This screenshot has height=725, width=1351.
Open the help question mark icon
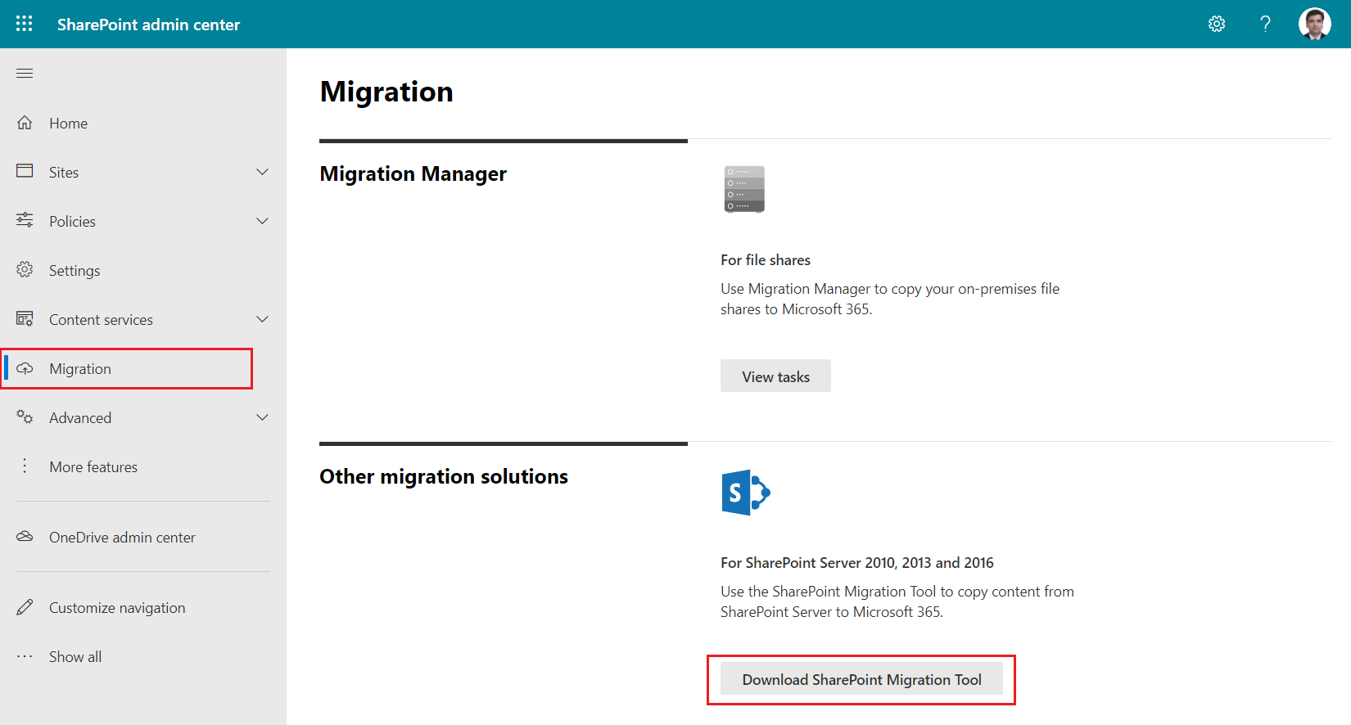click(x=1265, y=24)
